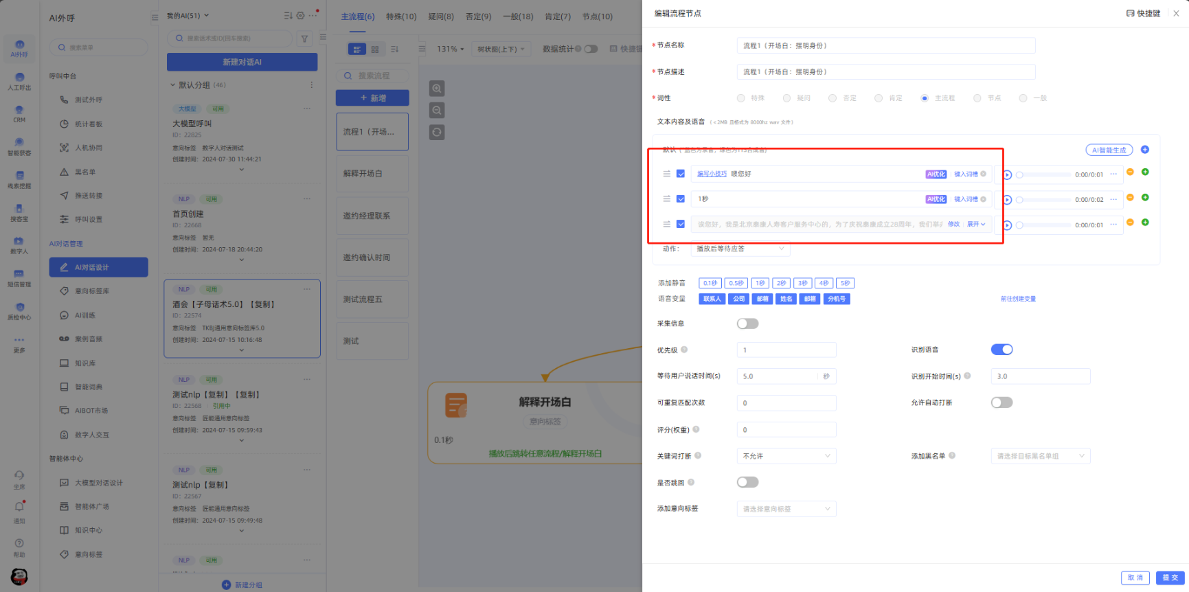This screenshot has height=592, width=1189.
Task: Click orange minus icon on 喂您好 row
Action: [1130, 172]
